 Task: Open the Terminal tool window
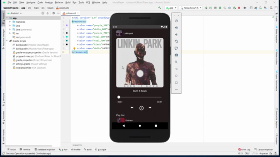(25, 150)
